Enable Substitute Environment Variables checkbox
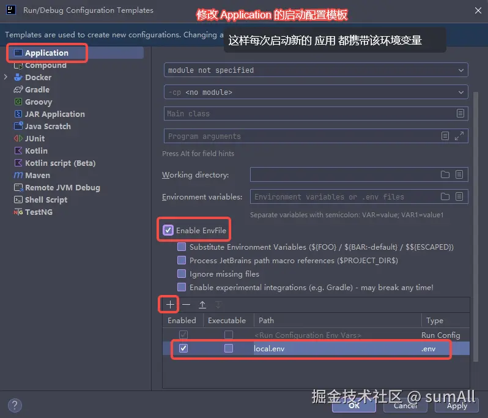The width and height of the screenshot is (488, 418). click(182, 247)
